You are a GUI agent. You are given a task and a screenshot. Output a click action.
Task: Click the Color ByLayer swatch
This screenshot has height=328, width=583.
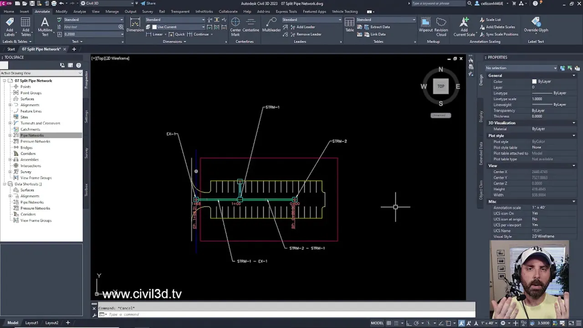coord(534,82)
